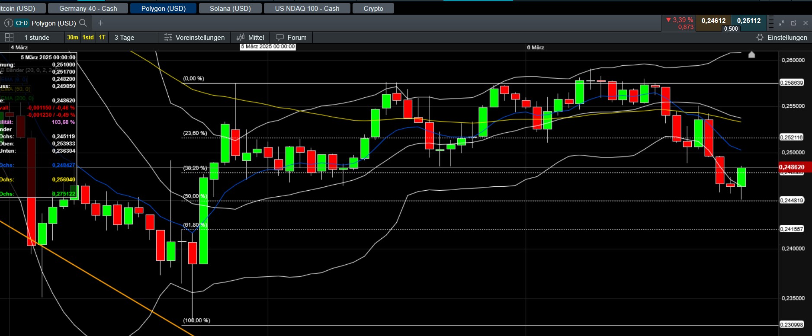This screenshot has height=336, width=812.
Task: Switch to the Bitcoin (USD) tab
Action: coord(23,8)
